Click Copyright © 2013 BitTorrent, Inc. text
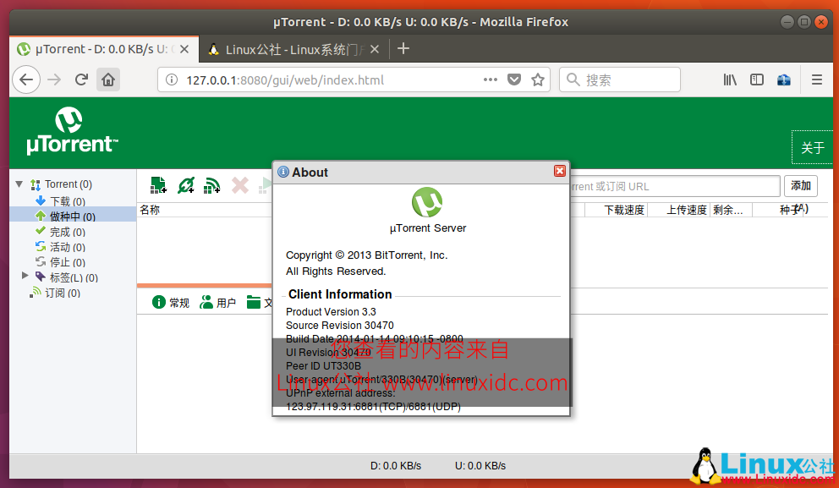This screenshot has width=839, height=488. tap(366, 255)
